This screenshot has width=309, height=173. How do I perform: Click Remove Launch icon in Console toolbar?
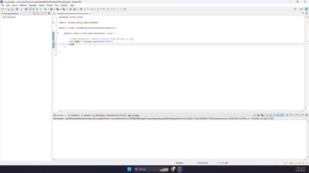pos(258,115)
